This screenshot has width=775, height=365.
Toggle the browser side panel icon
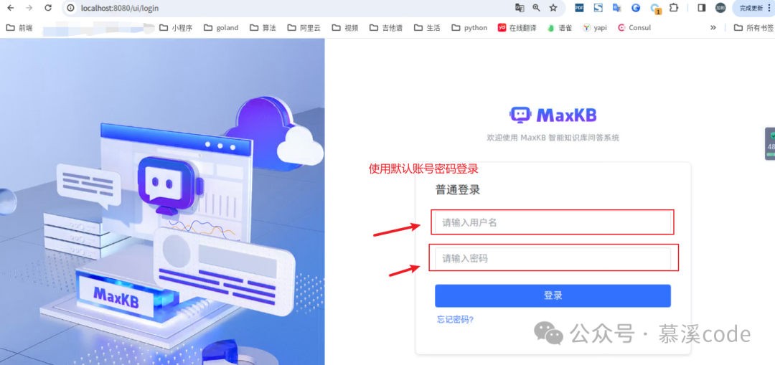tap(701, 8)
